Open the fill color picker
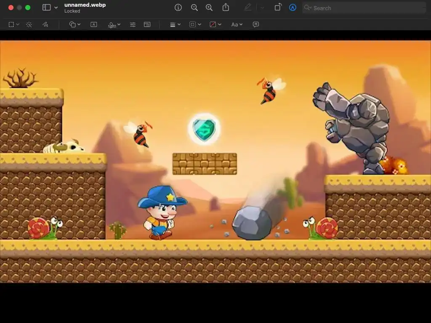The image size is (431, 323). (213, 24)
